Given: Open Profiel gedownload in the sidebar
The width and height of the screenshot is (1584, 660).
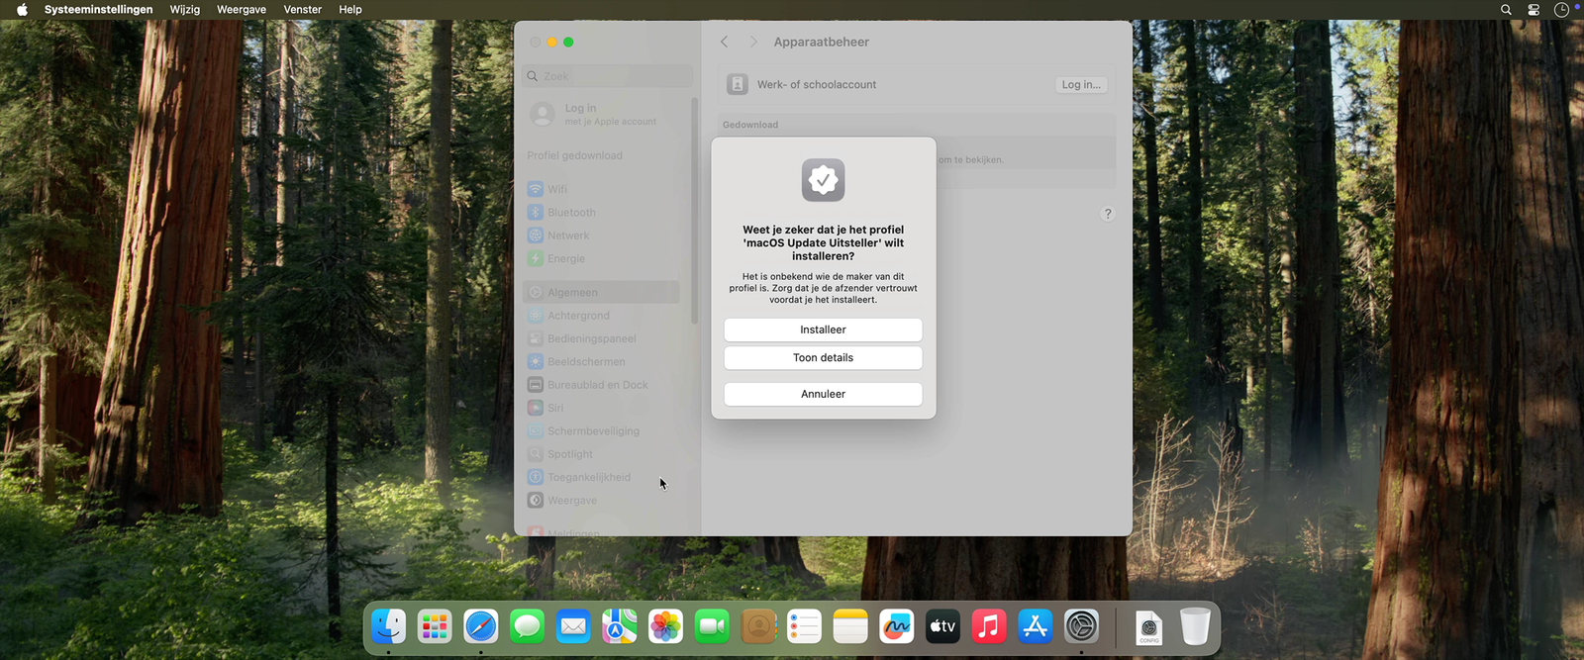Looking at the screenshot, I should pyautogui.click(x=575, y=155).
